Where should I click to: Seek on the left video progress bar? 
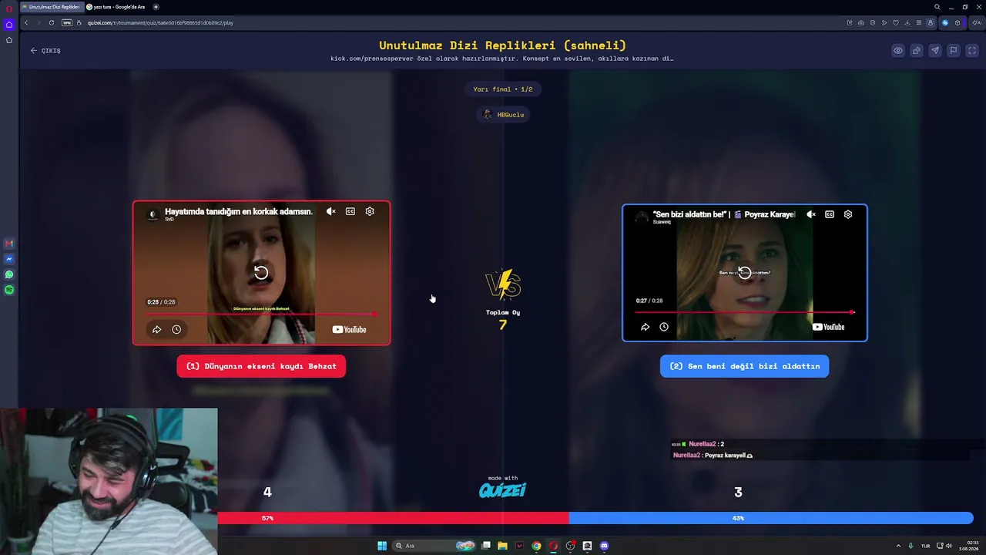tap(261, 314)
